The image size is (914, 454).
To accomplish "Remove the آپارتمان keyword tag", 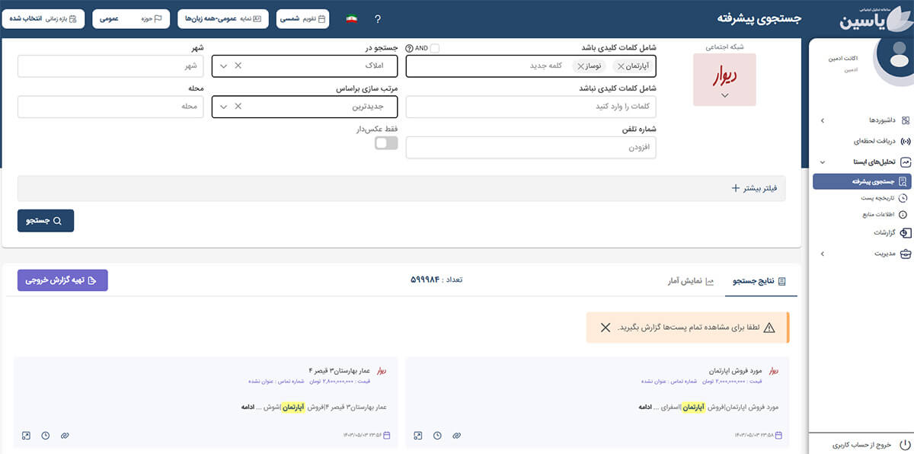I will pyautogui.click(x=621, y=66).
